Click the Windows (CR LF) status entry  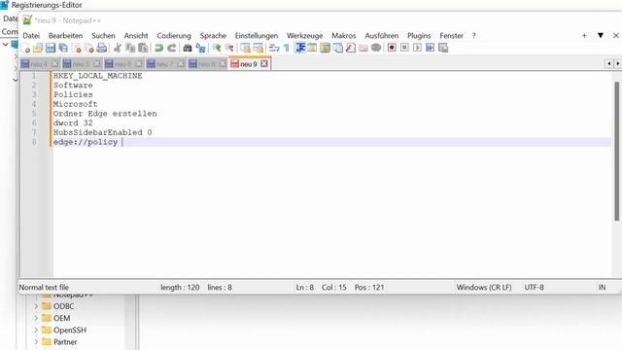(x=484, y=288)
